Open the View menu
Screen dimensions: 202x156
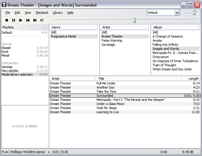coord(28,13)
